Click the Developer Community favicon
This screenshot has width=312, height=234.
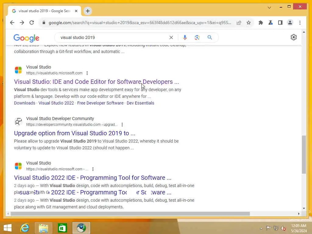tap(18, 122)
